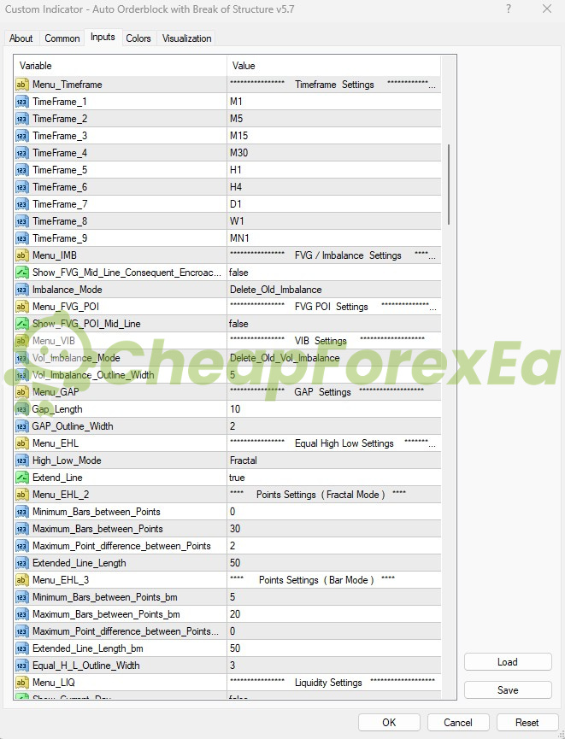
Task: Open the Visualization tab
Action: (x=186, y=38)
